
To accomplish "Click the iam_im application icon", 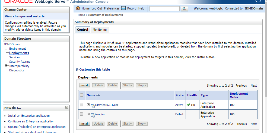I will (x=93, y=115).
